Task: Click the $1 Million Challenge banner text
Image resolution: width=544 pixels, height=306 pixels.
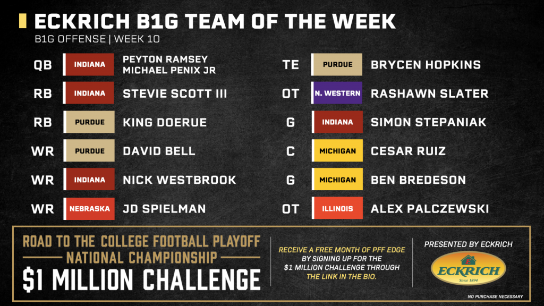Action: pos(141,279)
